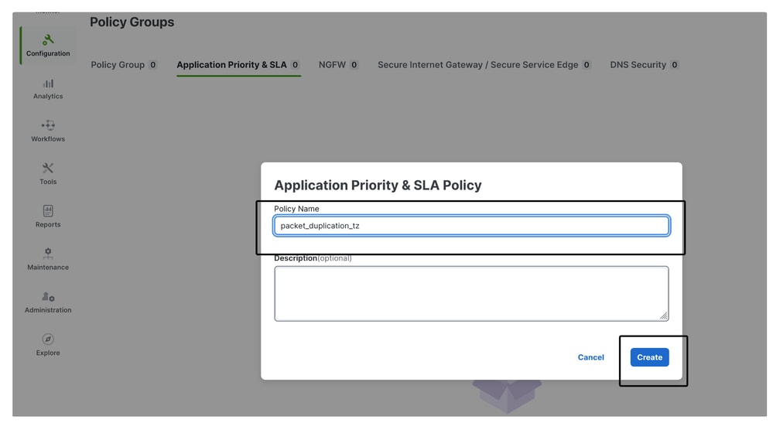Open the Administration user-gear icon
Viewport: 773px width, 423px height.
pos(48,296)
